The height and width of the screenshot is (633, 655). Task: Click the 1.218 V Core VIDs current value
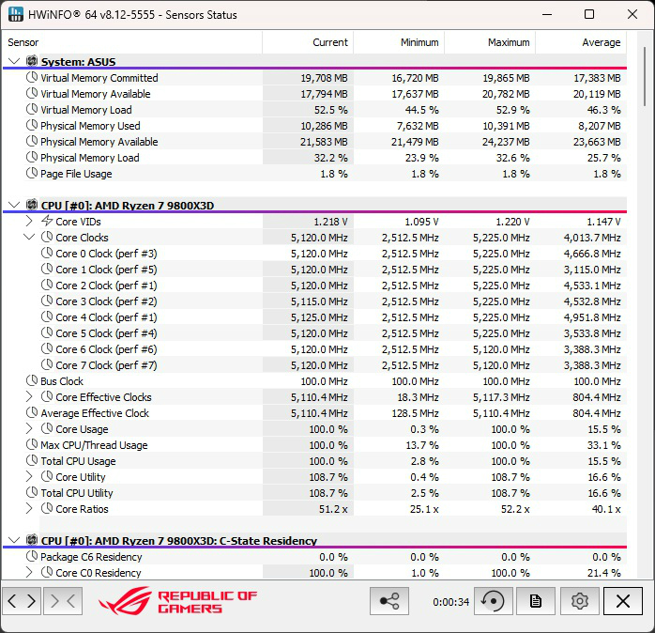330,221
